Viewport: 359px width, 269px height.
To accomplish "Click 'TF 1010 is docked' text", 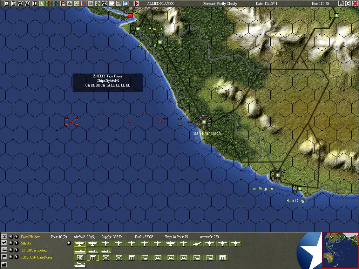I will coord(34,250).
